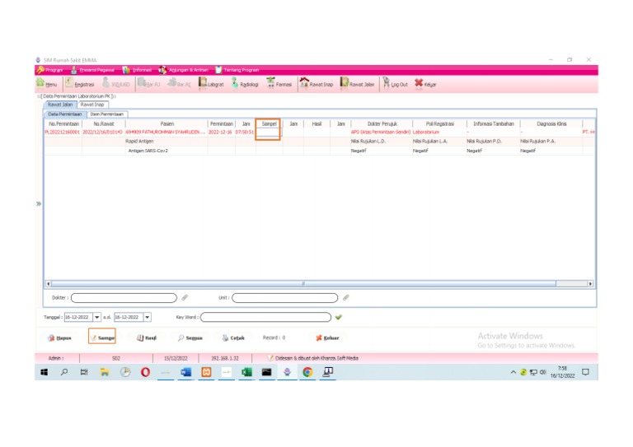Expand the start Tanggal date dropdown
633x447 pixels.
97,316
